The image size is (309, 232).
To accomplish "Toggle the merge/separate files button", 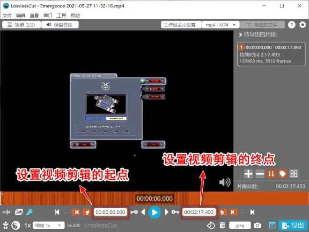I will 263,25.
